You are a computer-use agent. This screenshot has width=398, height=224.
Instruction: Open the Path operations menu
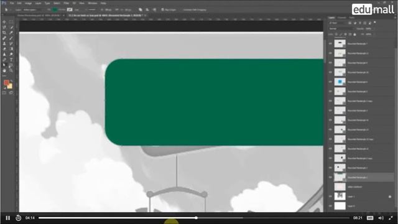tap(141, 10)
